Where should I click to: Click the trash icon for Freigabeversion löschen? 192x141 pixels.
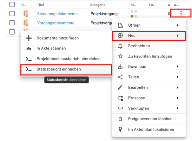pos(120,119)
